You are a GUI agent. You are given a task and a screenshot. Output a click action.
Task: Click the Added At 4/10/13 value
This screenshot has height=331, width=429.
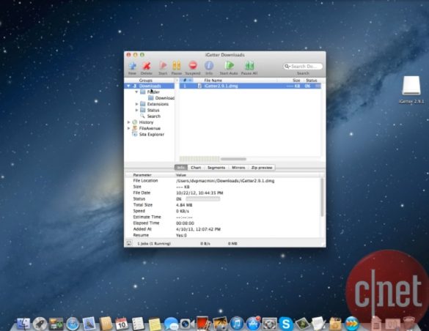click(x=198, y=229)
